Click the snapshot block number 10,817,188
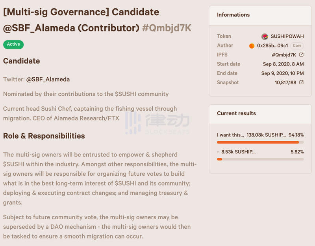 point(285,82)
